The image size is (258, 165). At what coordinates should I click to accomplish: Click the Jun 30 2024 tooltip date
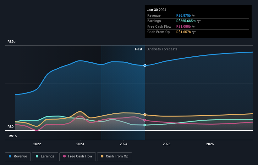coord(157,10)
